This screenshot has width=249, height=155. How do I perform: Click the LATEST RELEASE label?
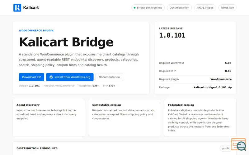[171, 29]
